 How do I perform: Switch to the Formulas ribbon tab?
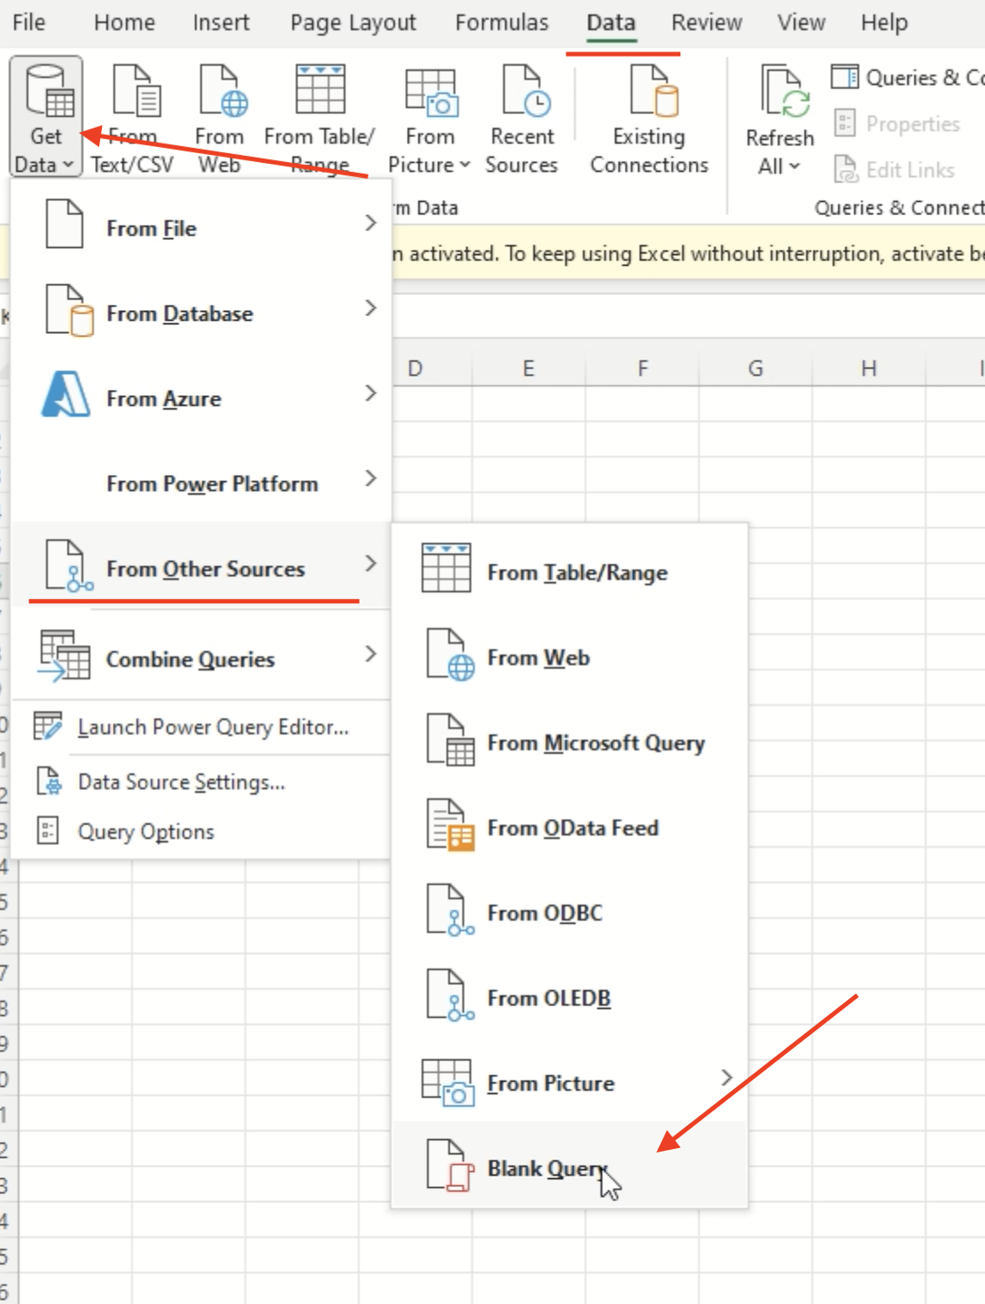501,22
